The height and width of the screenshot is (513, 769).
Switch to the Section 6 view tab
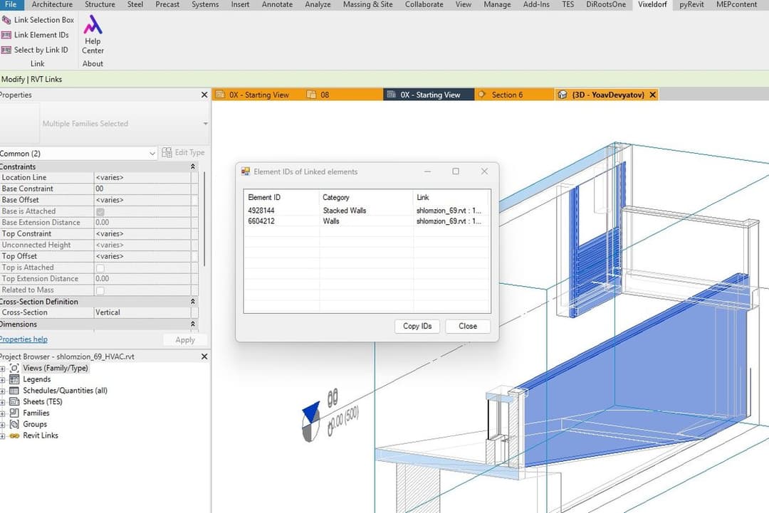[x=507, y=95]
